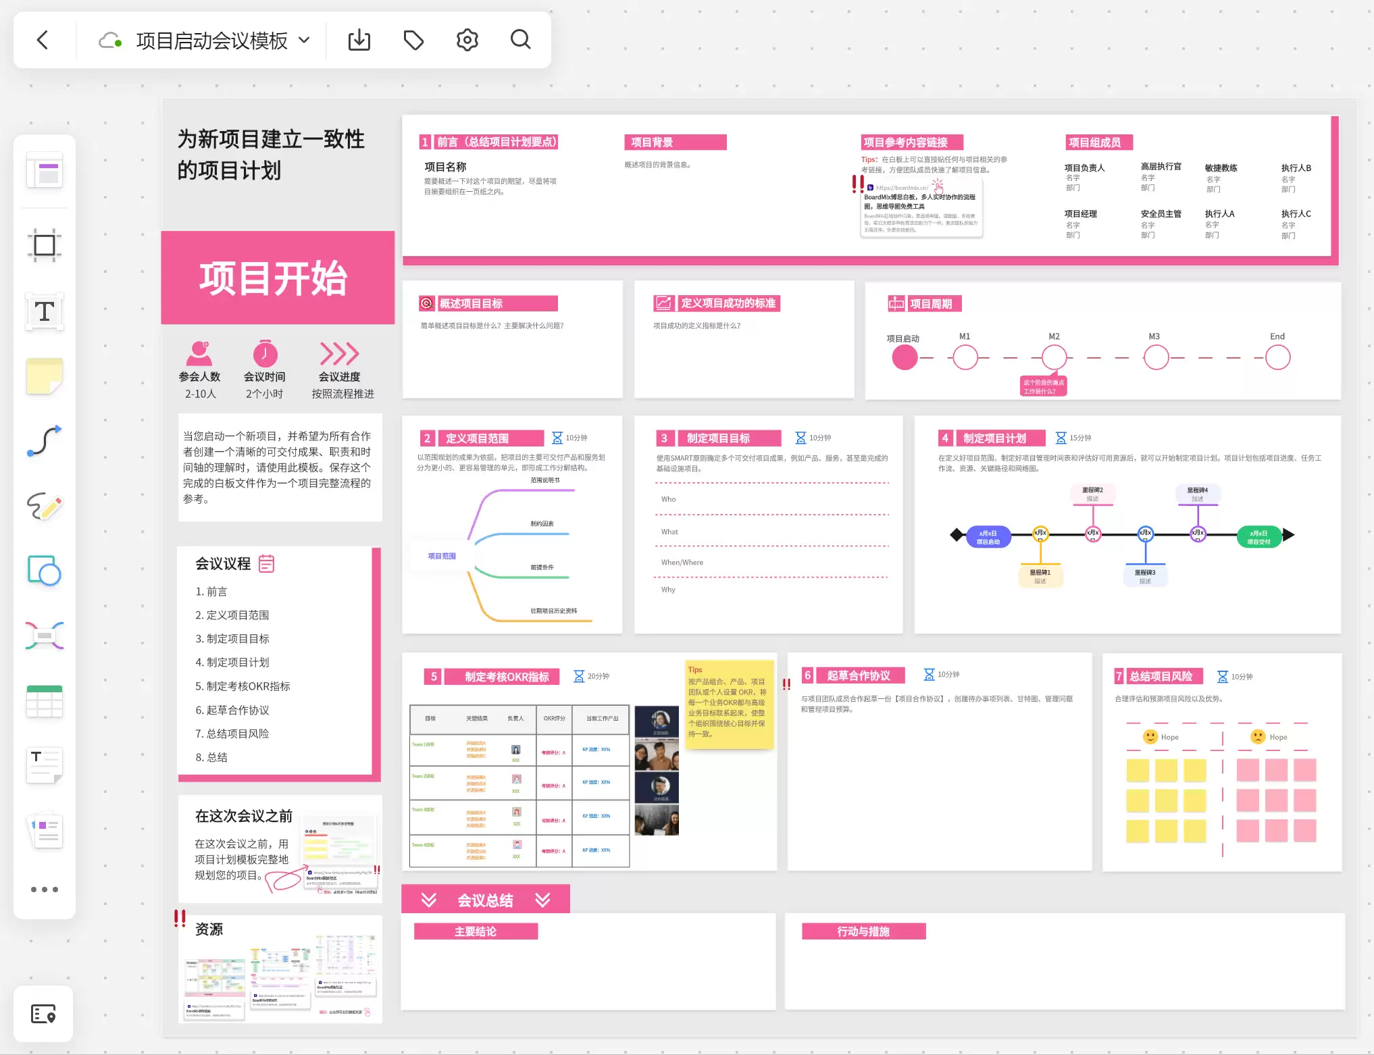Select the frame tool in sidebar

coord(45,245)
